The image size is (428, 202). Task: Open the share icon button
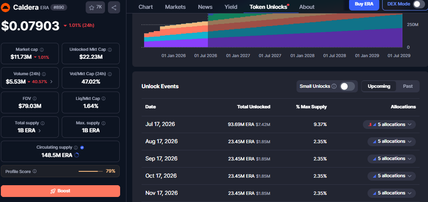(114, 8)
